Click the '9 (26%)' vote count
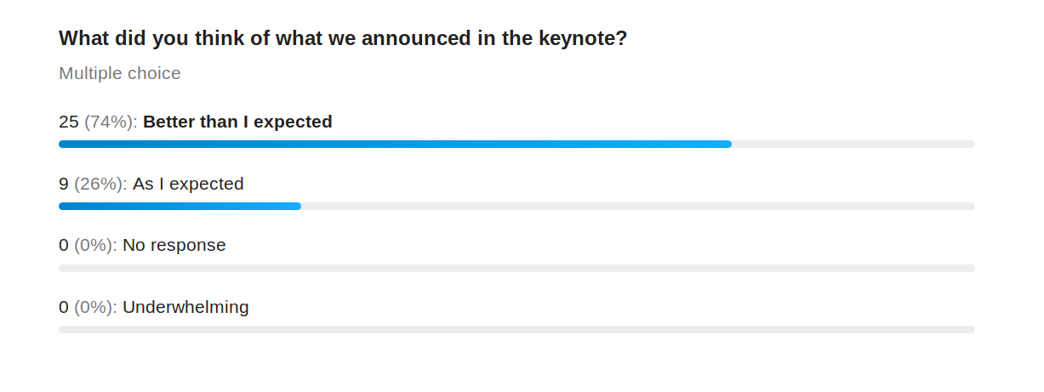This screenshot has width=1044, height=392. click(x=93, y=184)
